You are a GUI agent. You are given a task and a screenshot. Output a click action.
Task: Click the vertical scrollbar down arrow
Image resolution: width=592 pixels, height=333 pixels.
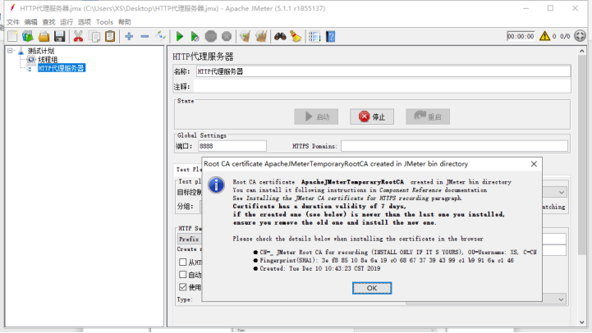coord(582,322)
